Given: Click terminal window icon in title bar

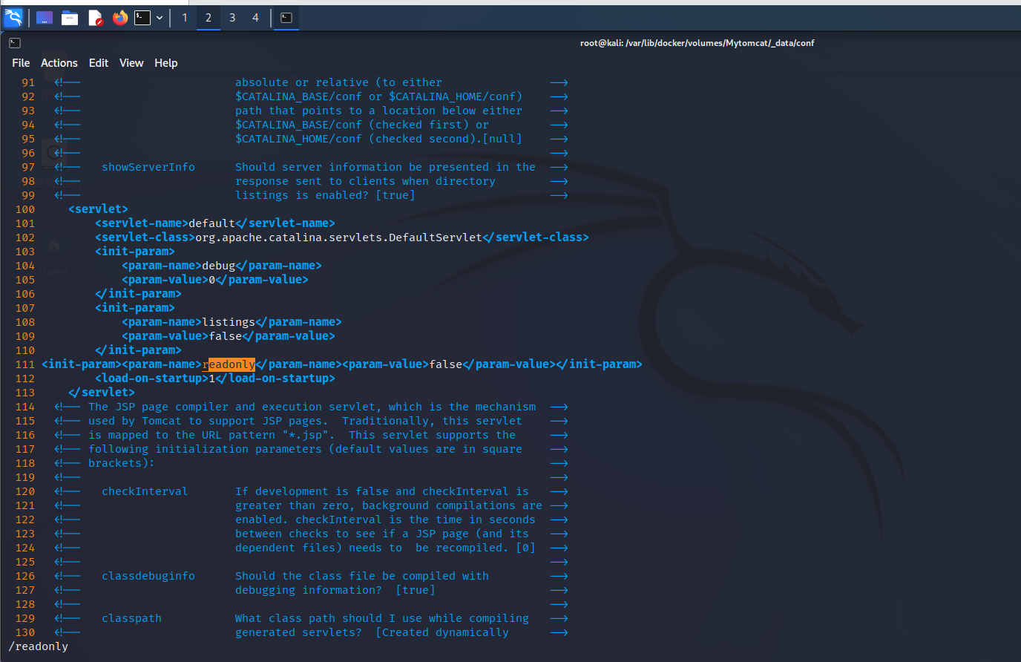Looking at the screenshot, I should [14, 43].
